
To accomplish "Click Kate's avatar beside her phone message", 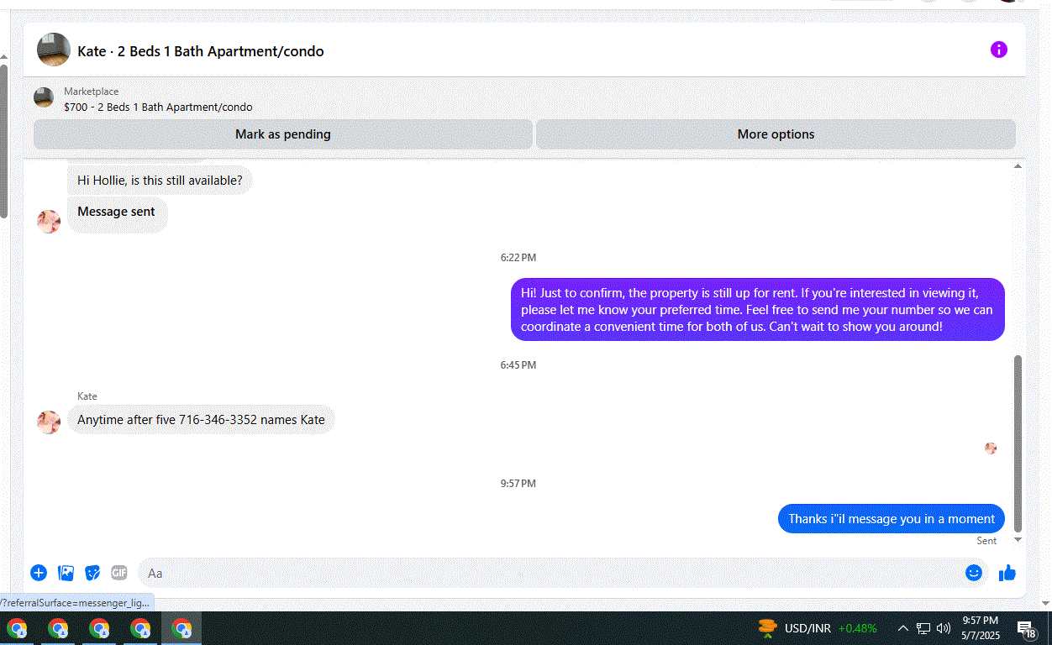I will 49,422.
